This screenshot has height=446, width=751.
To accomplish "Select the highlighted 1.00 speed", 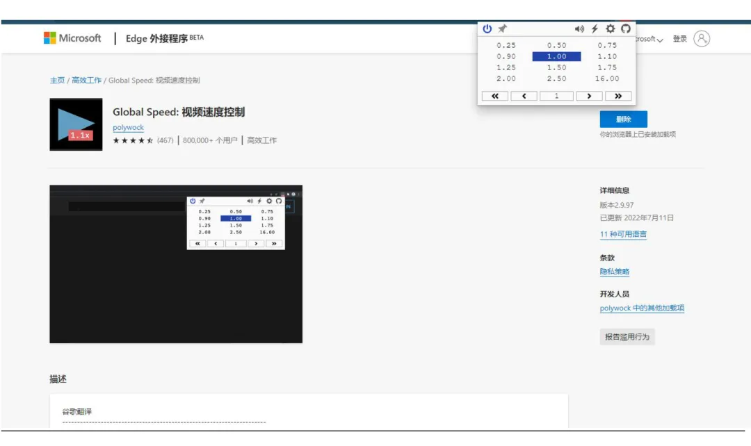I will click(556, 56).
